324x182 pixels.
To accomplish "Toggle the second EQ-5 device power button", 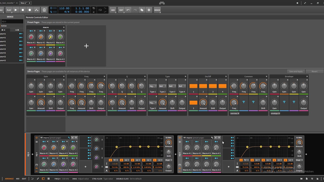I will point(180,138).
